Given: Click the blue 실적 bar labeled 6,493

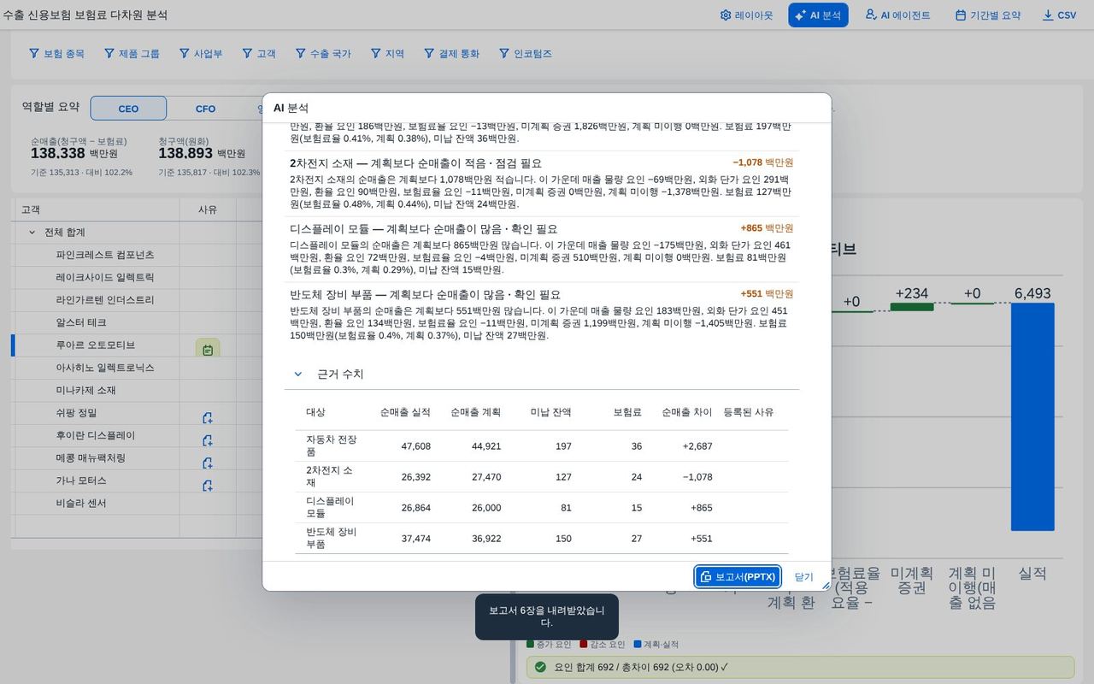Looking at the screenshot, I should [x=1032, y=417].
